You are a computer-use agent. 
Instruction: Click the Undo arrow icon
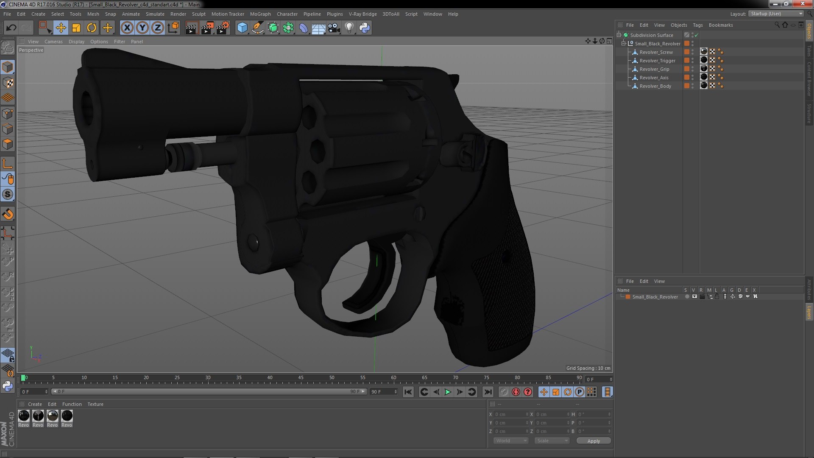pyautogui.click(x=11, y=28)
